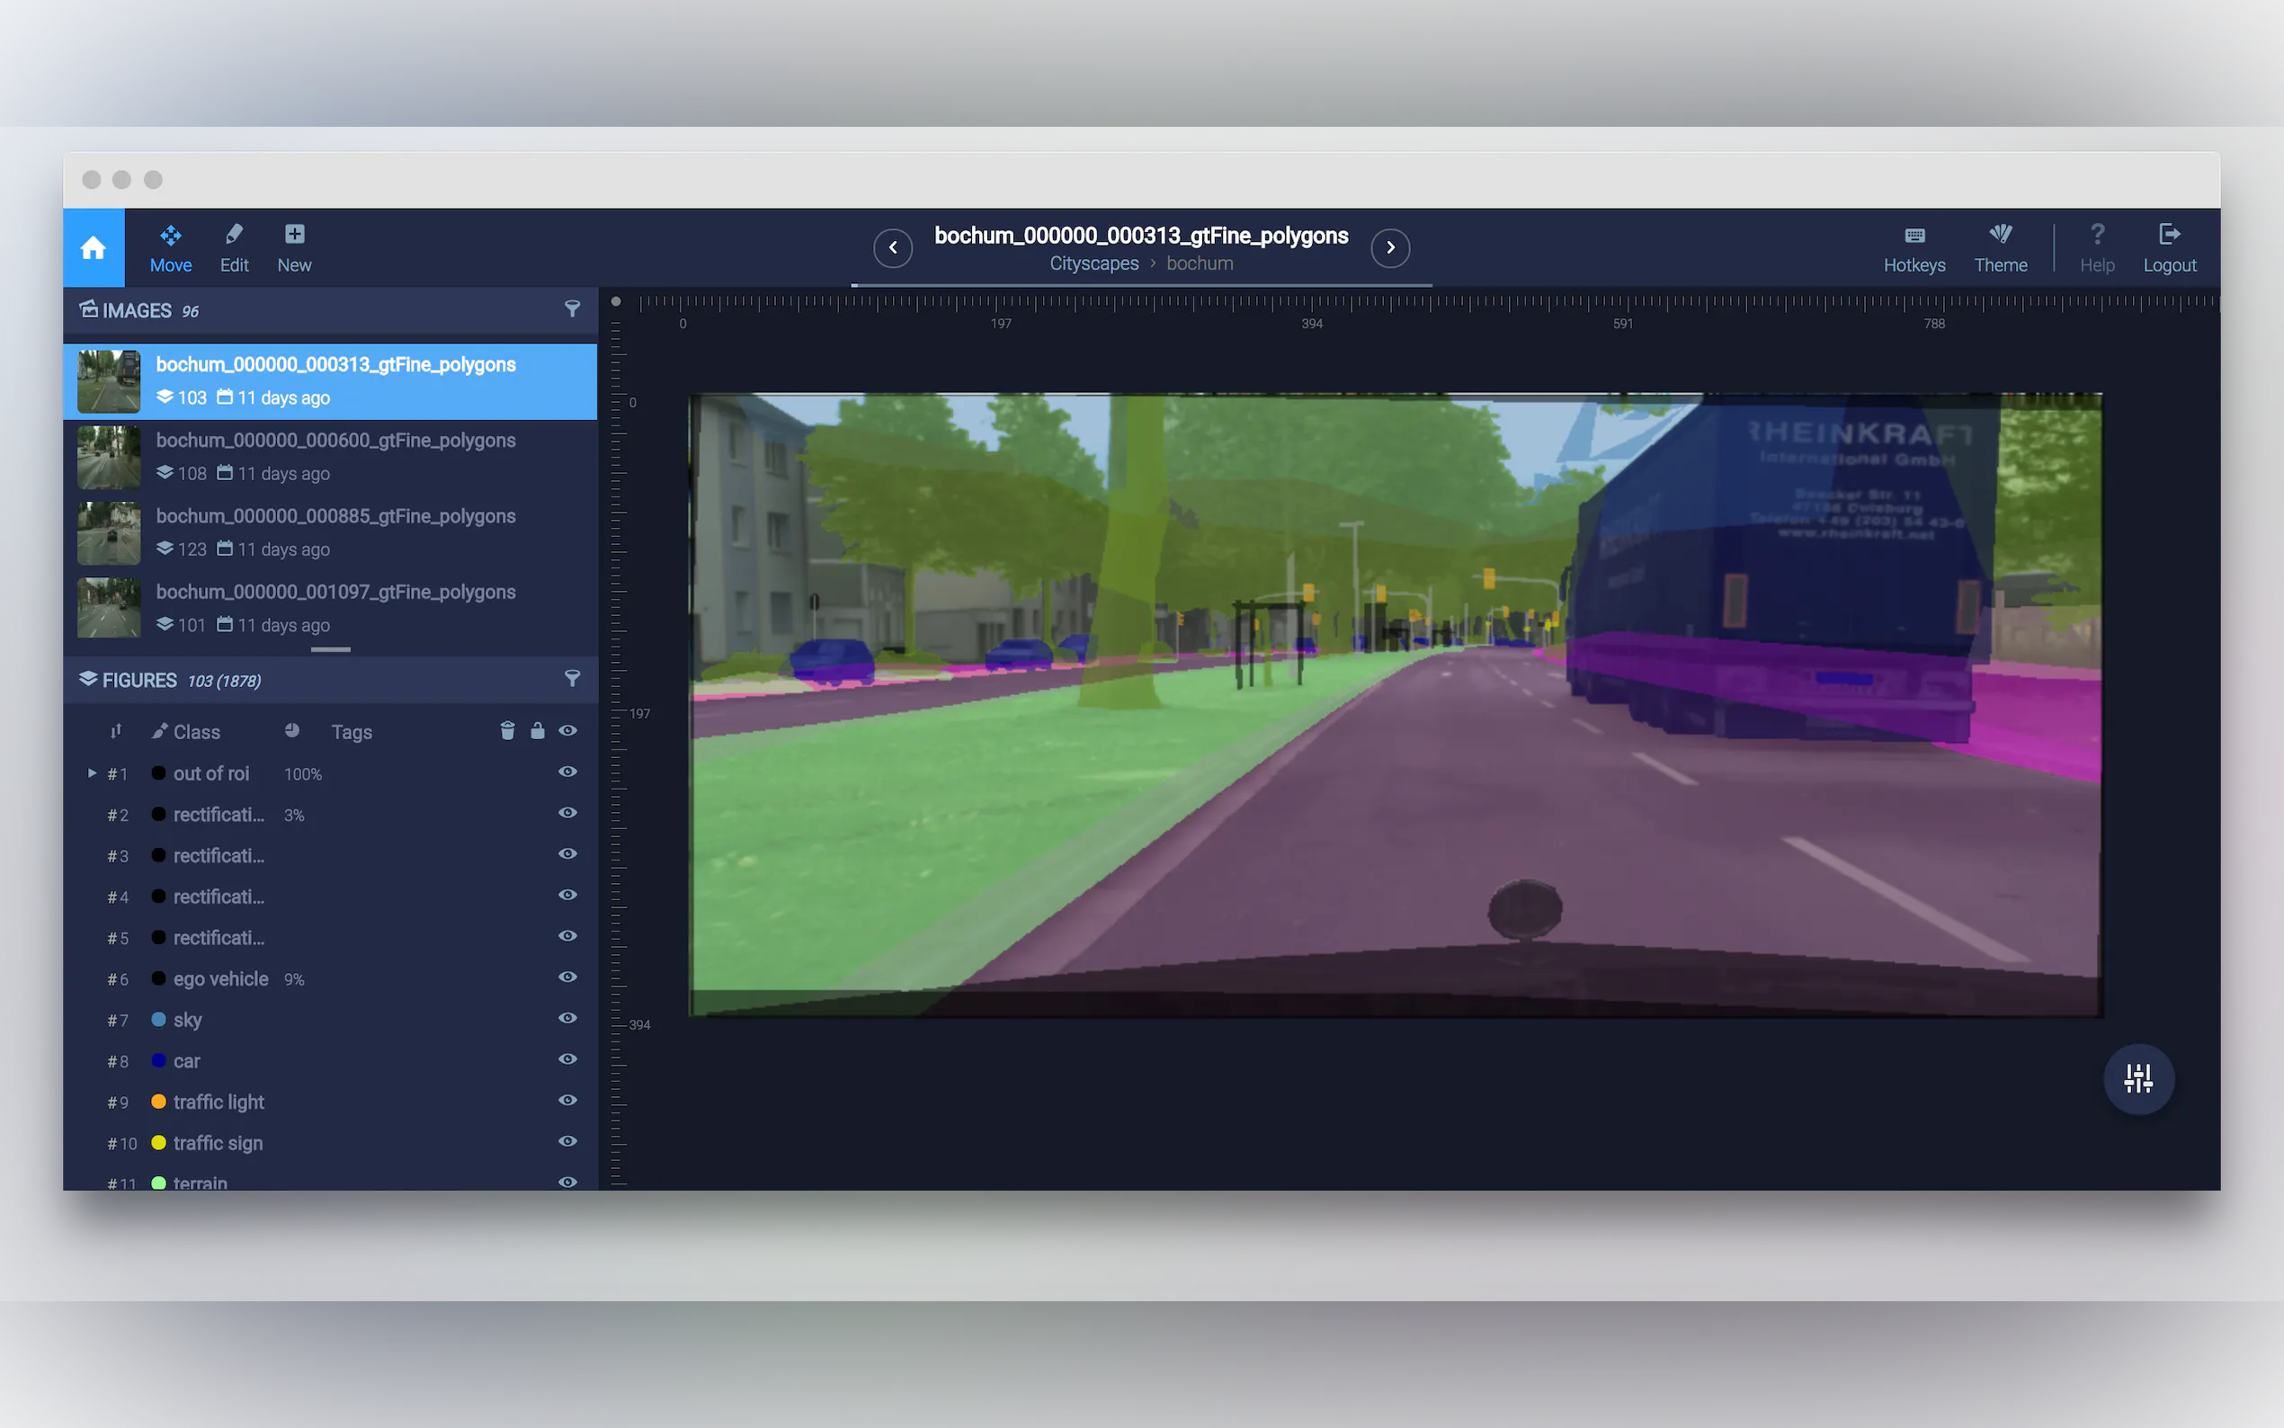This screenshot has width=2284, height=1428.
Task: Toggle visibility of ego vehicle figure
Action: click(567, 977)
